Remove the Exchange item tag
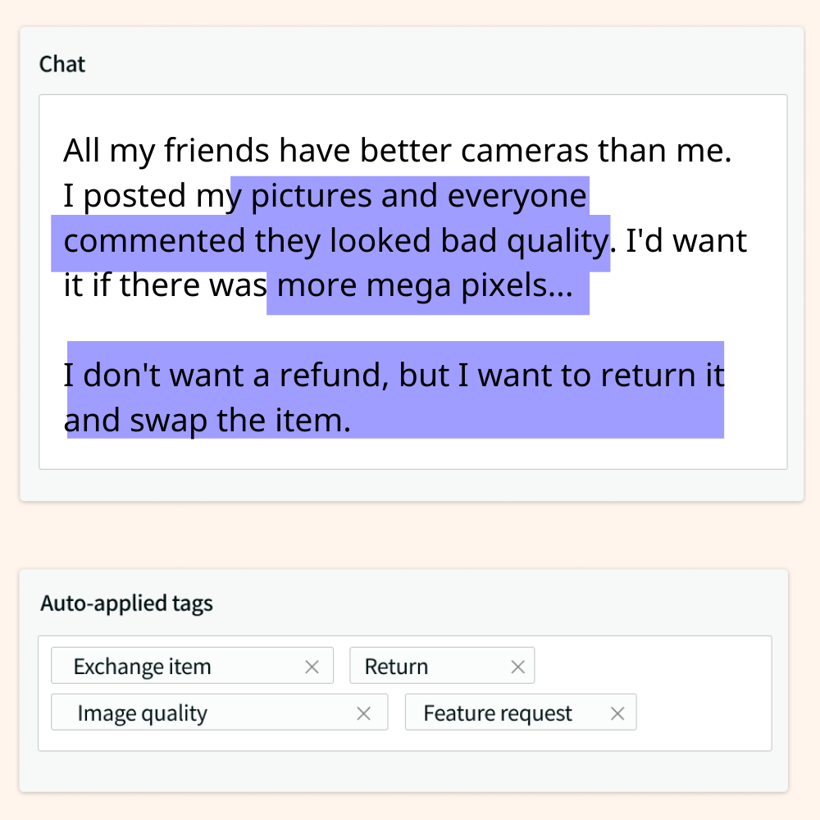The width and height of the screenshot is (820, 820). pos(312,667)
